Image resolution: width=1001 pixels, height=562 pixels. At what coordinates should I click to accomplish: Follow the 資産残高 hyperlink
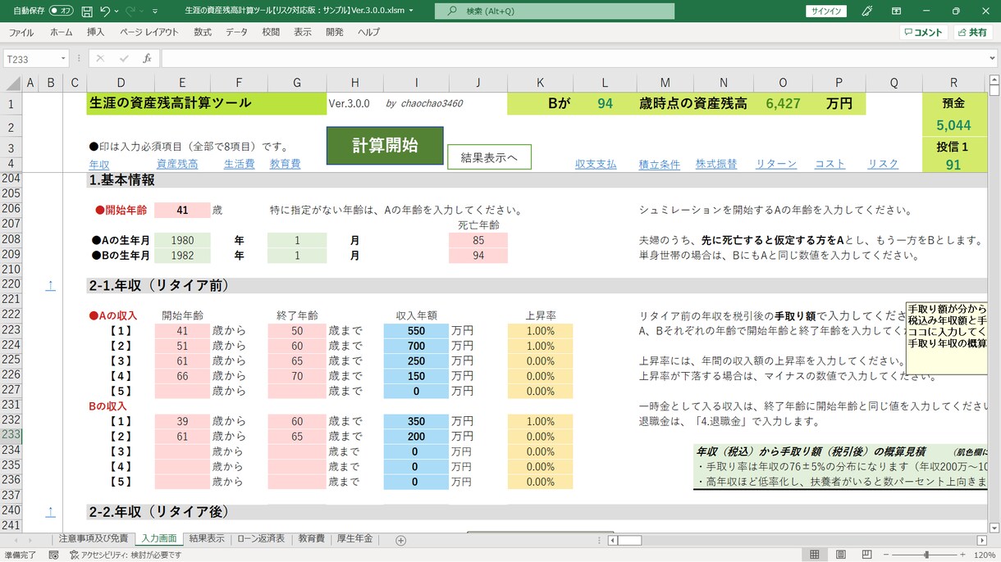177,164
